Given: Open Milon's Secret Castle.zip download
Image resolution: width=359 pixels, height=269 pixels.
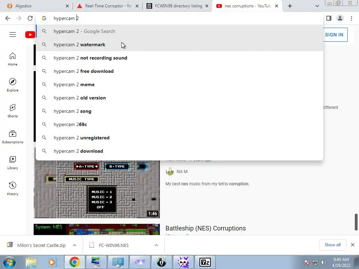Looking at the screenshot, I should pyautogui.click(x=41, y=245).
